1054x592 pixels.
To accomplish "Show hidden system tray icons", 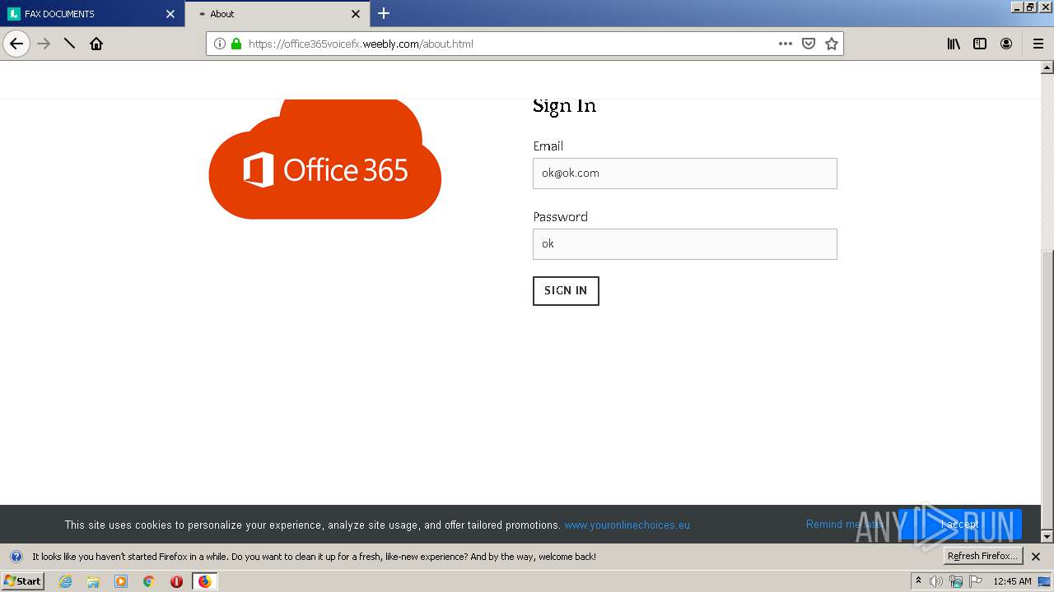I will (x=919, y=581).
